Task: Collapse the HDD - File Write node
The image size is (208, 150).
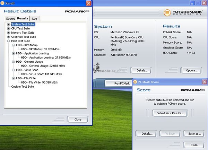Action: [x=14, y=78]
